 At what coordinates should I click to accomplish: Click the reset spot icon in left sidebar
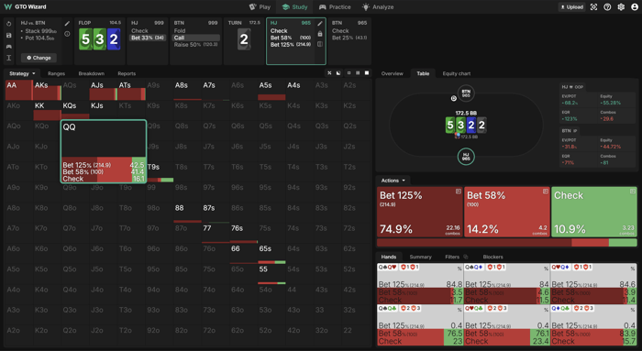point(9,24)
